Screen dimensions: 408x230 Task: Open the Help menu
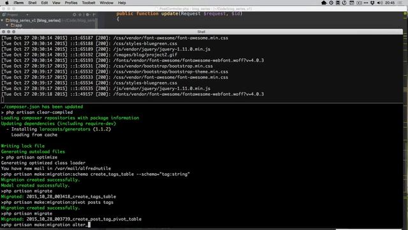tap(122, 3)
